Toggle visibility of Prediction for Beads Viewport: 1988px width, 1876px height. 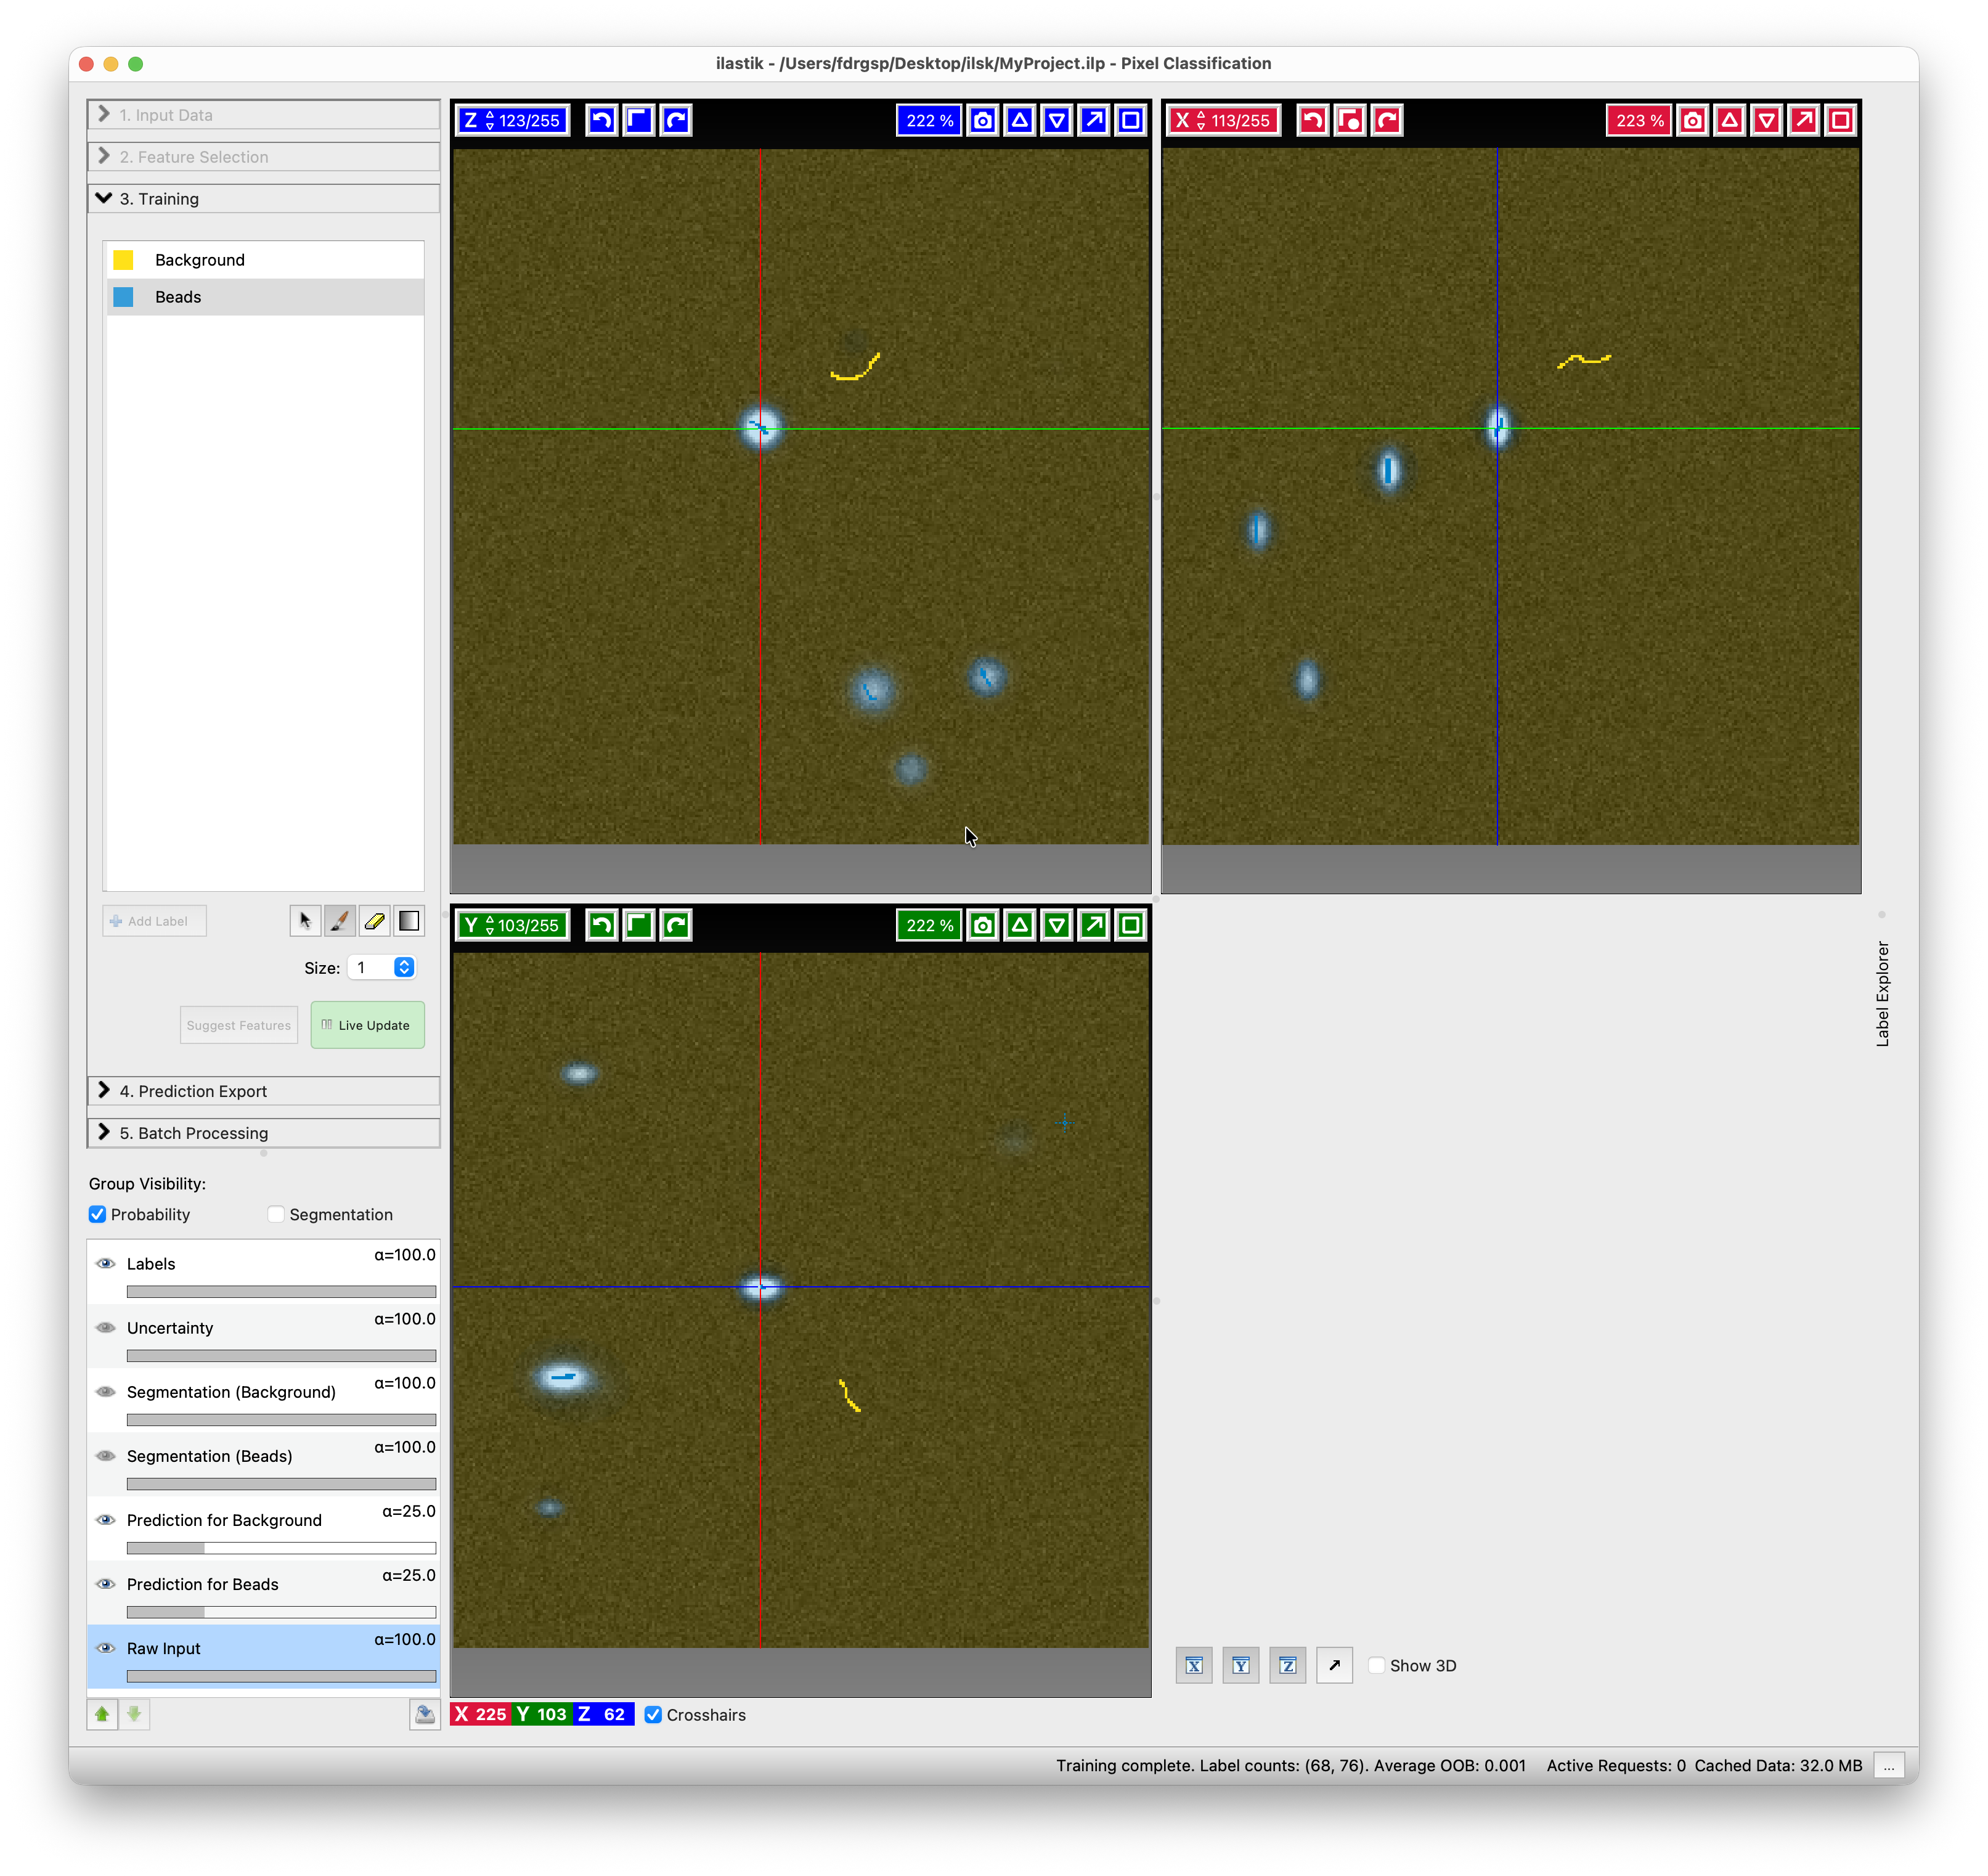coord(105,1583)
